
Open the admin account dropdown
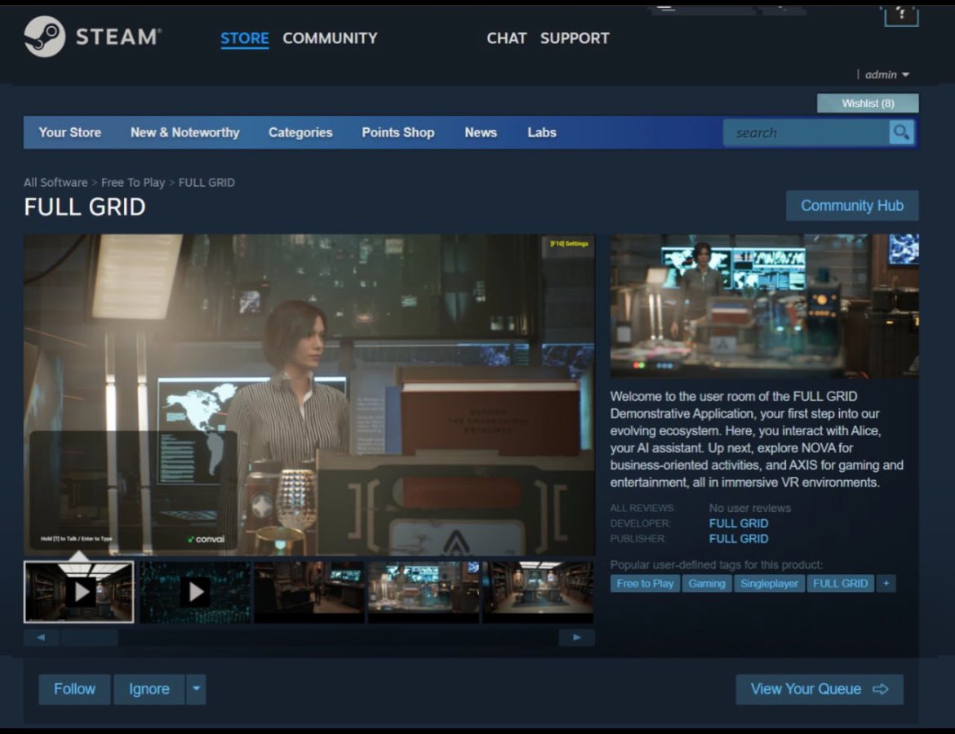click(x=886, y=74)
